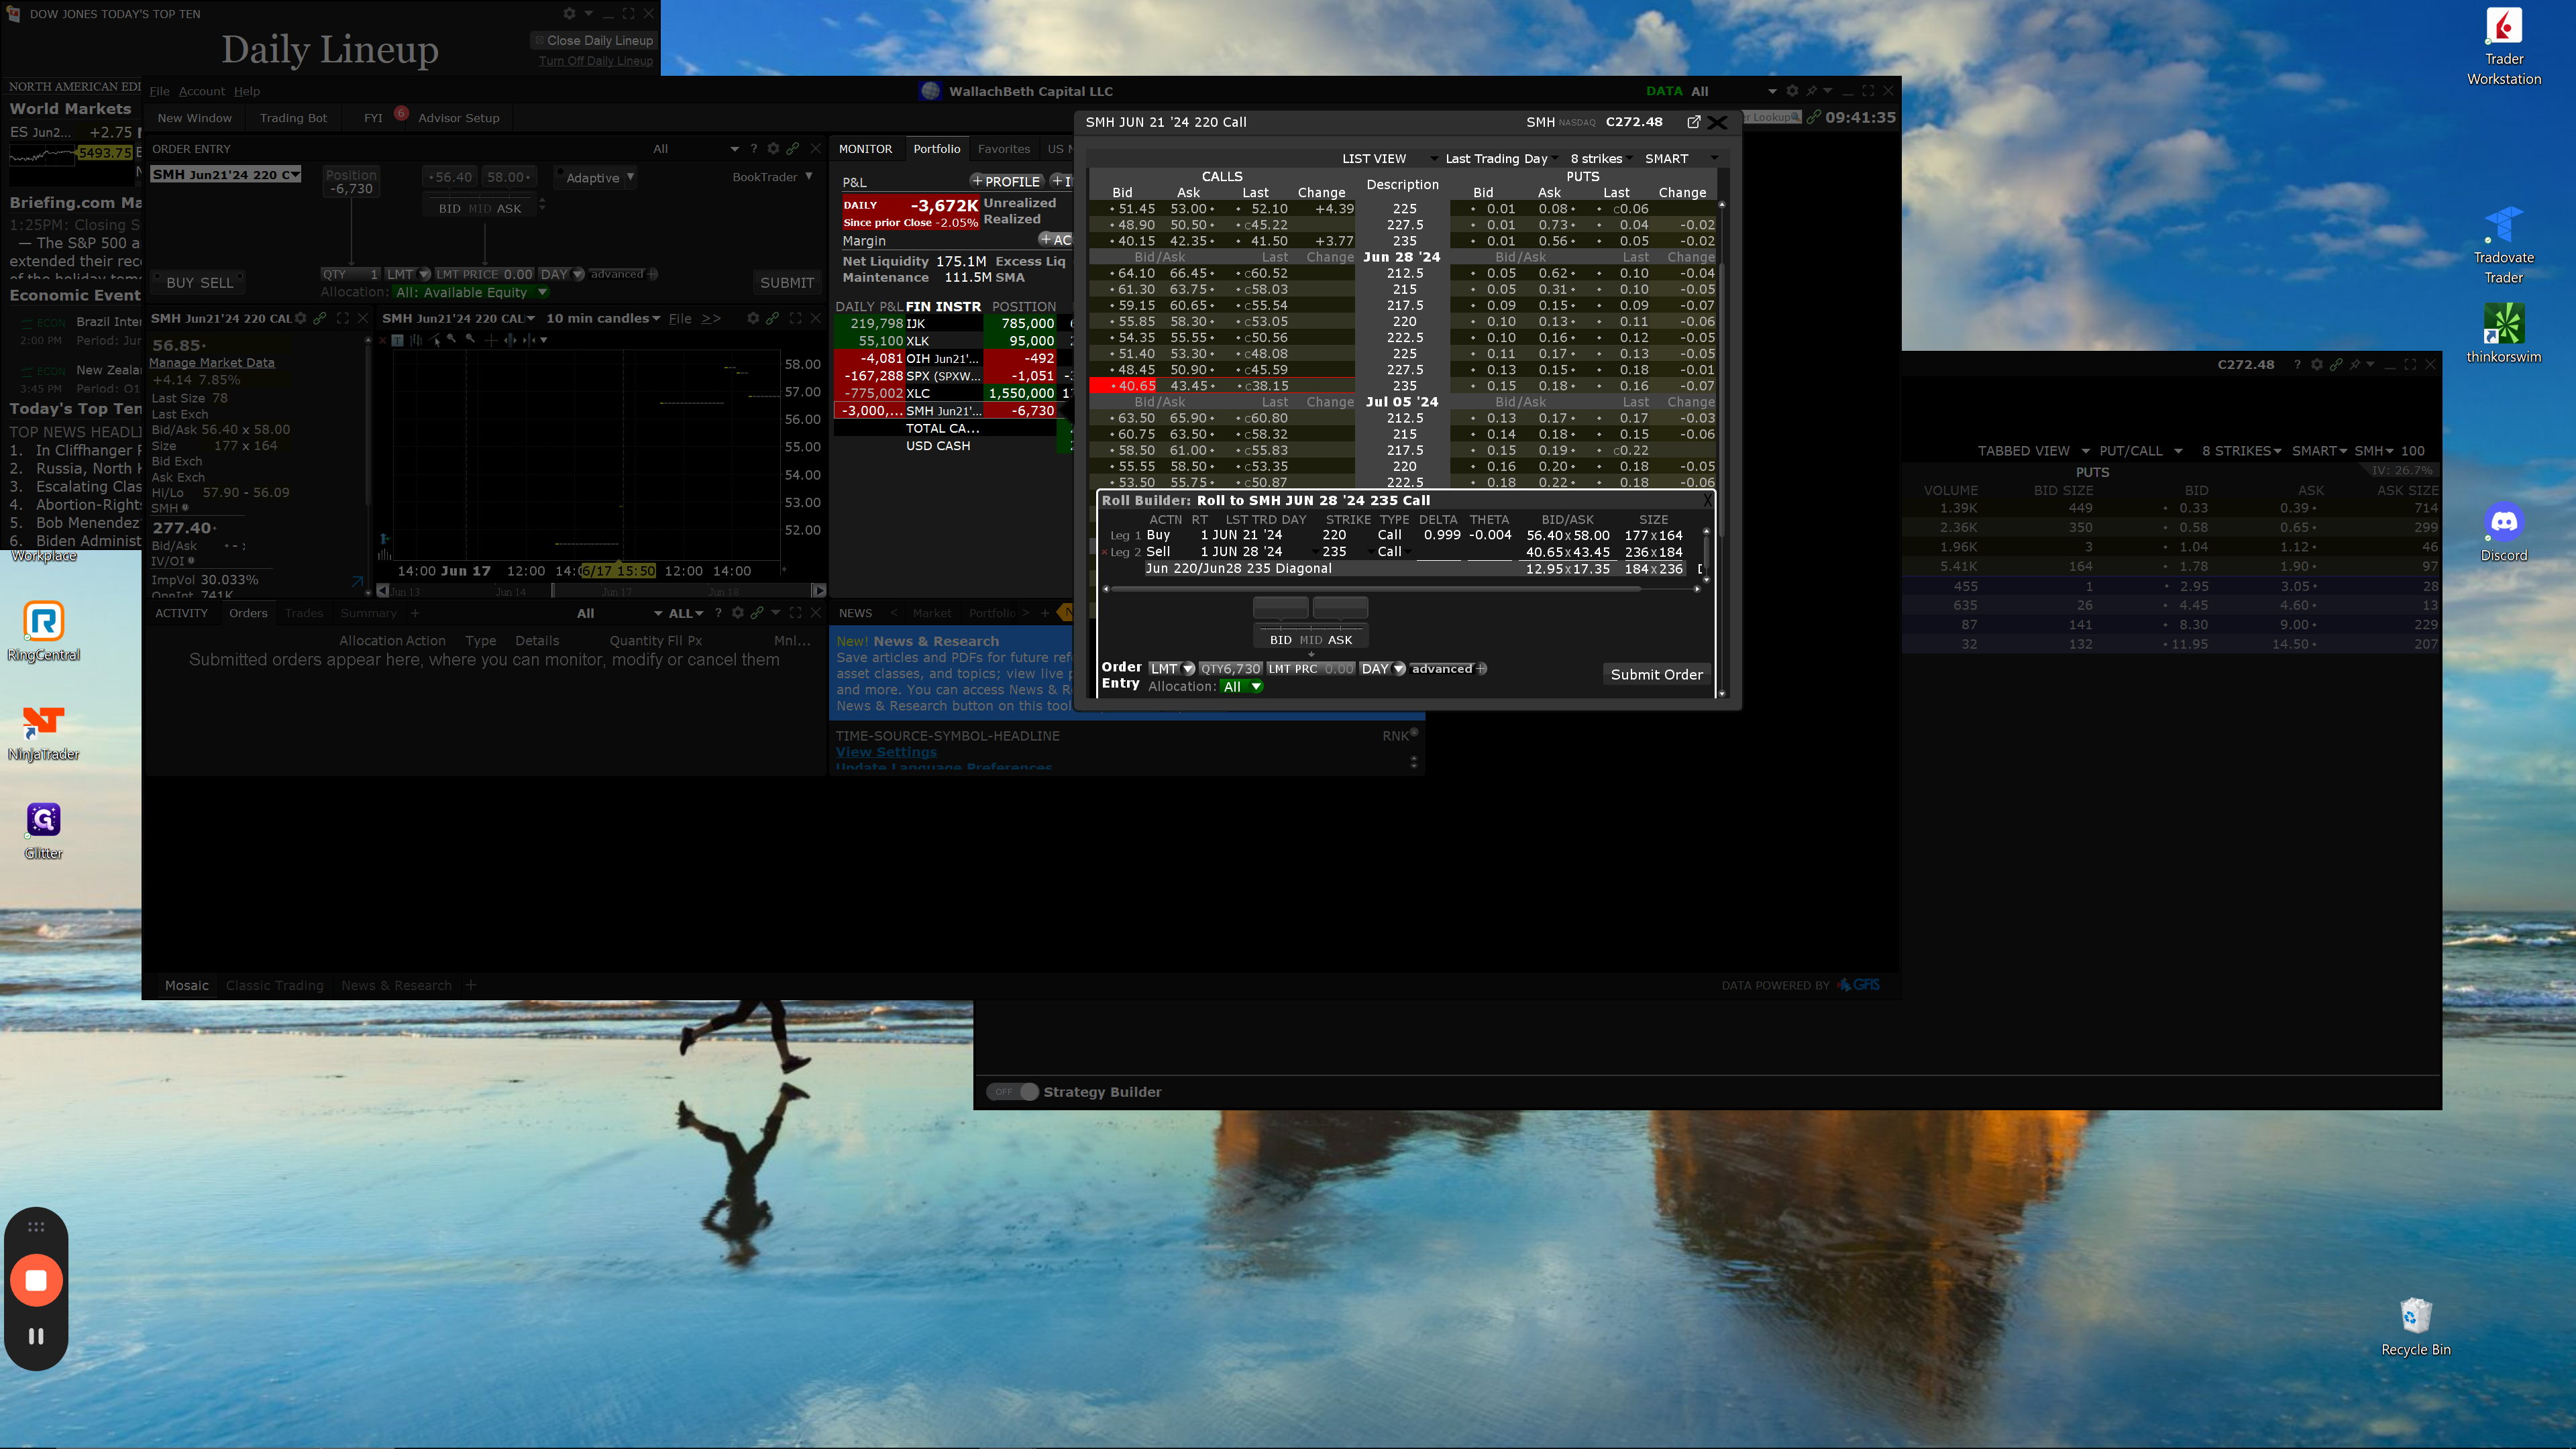Image resolution: width=2576 pixels, height=1449 pixels.
Task: Pop out the SMH option chain window
Action: 1693,122
